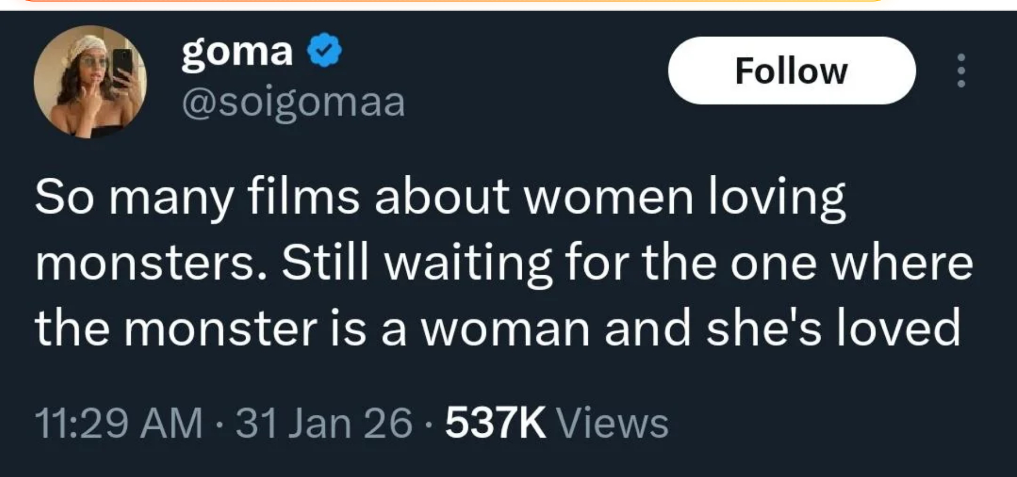Image resolution: width=1017 pixels, height=477 pixels.
Task: Click the tweet line starting "So many films"
Action: click(440, 198)
